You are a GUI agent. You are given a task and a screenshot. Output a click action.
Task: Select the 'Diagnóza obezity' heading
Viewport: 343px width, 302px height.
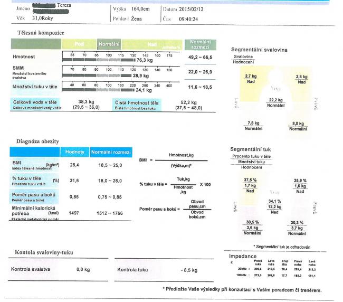coord(37,141)
